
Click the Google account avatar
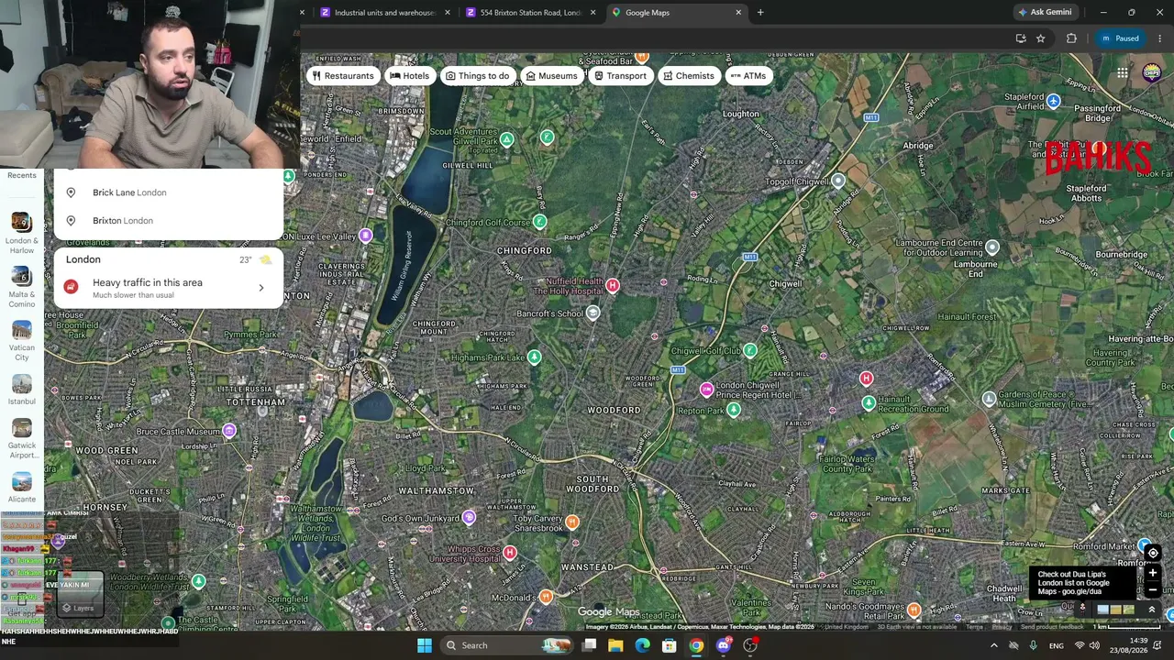1152,73
